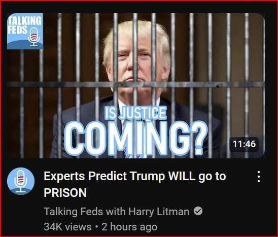This screenshot has height=237, width=278.
Task: Click the 34K views count
Action: pyautogui.click(x=67, y=227)
